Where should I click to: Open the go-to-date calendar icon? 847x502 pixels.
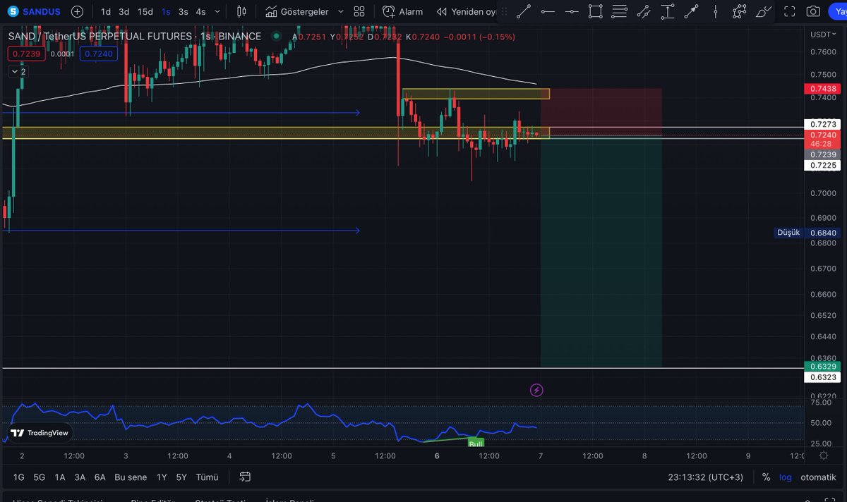tap(245, 477)
